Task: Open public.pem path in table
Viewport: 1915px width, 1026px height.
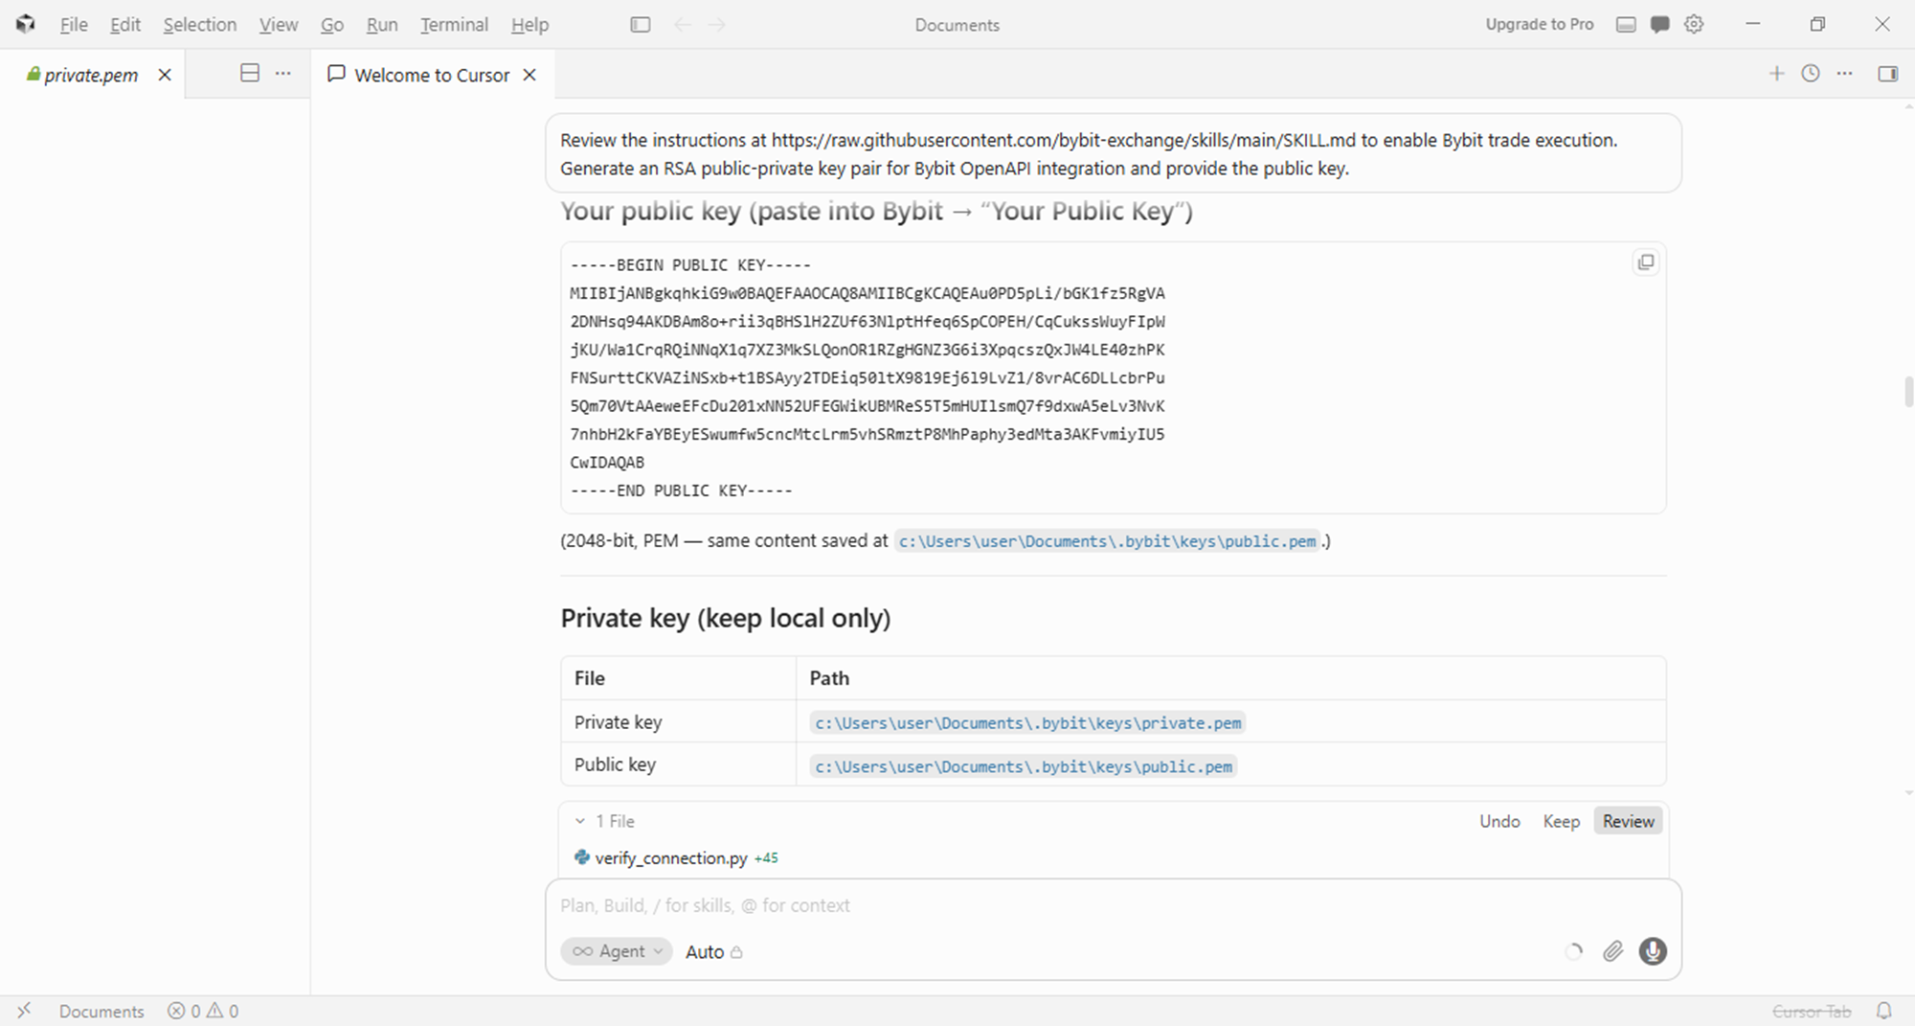Action: click(x=1024, y=766)
